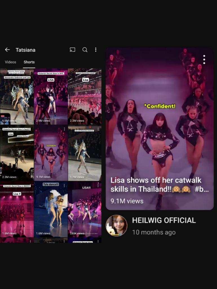Open search with the magnifier icon
Viewport: 217px width, 289px height.
coord(85,50)
